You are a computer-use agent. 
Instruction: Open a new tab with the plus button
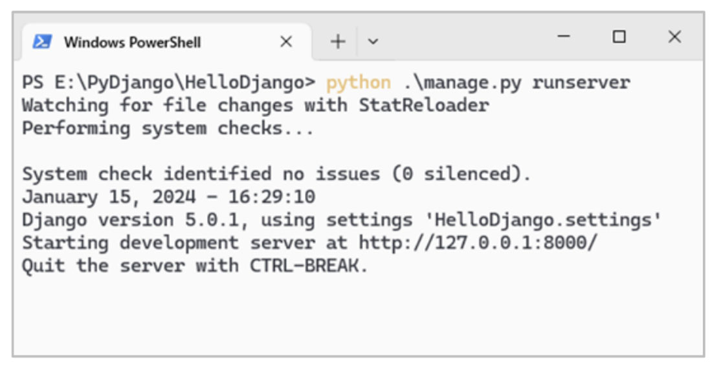(x=338, y=42)
